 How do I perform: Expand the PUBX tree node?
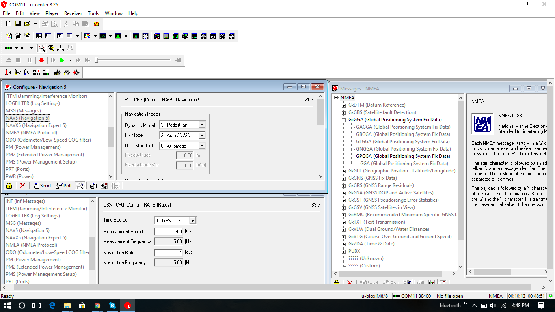(344, 251)
